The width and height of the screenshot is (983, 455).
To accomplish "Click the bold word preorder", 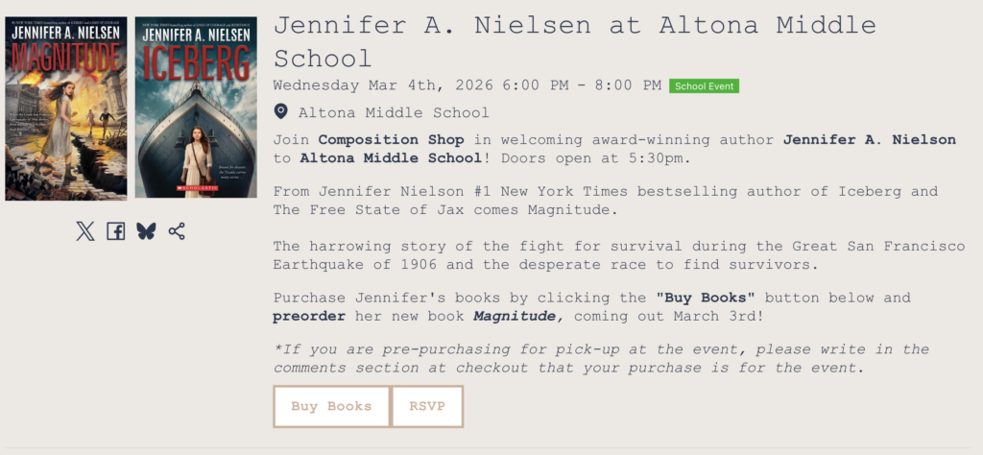I will pyautogui.click(x=309, y=316).
